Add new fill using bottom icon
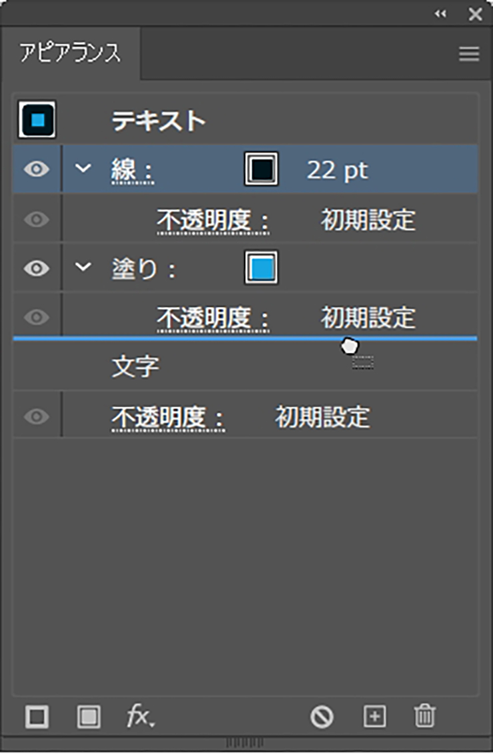The image size is (493, 754). [88, 717]
